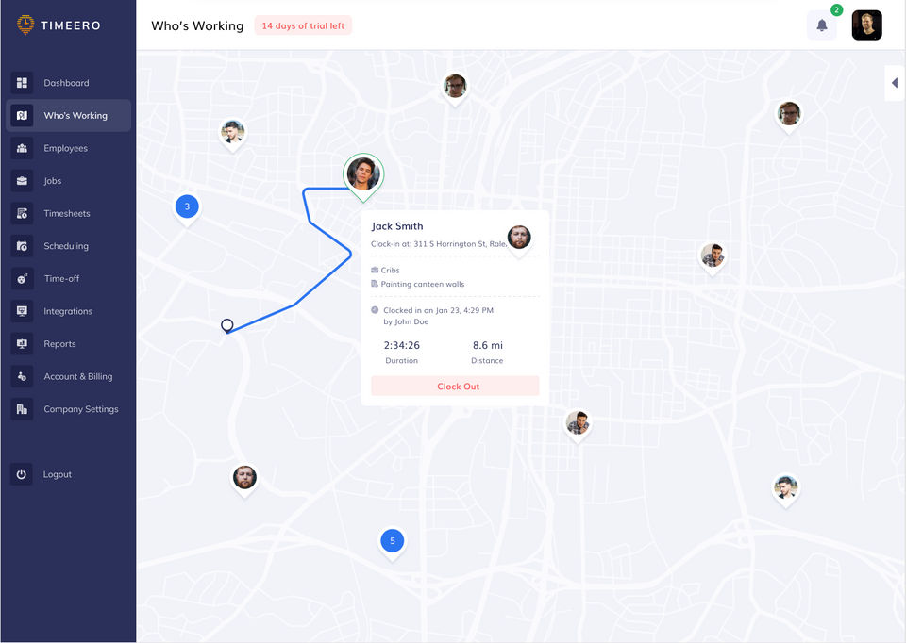Screen dimensions: 906x643
Task: Click the employee pin above the 3 cluster
Action: (233, 134)
